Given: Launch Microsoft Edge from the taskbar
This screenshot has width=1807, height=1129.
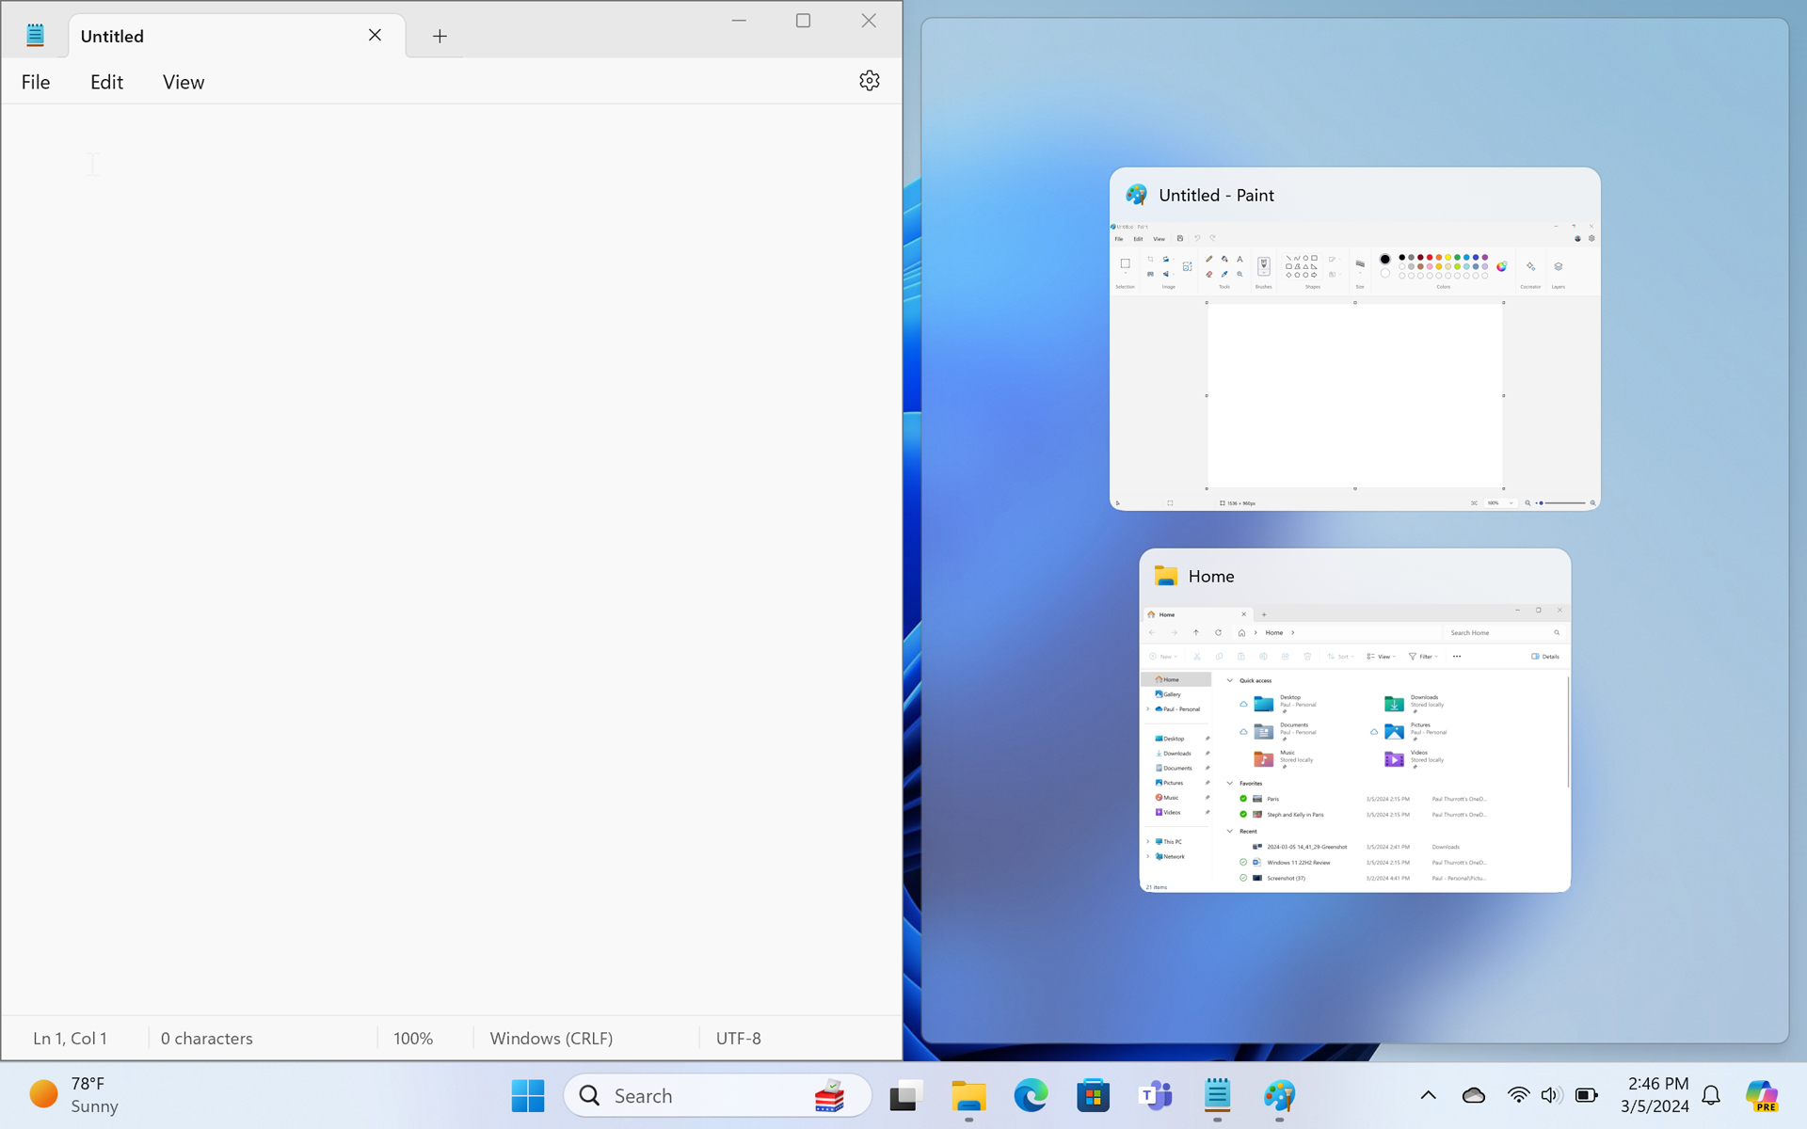Looking at the screenshot, I should pos(1031,1095).
